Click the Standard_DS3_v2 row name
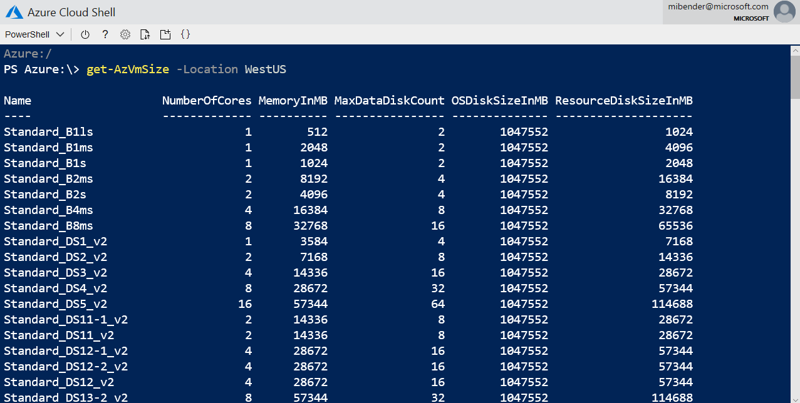800x403 pixels. pyautogui.click(x=55, y=273)
